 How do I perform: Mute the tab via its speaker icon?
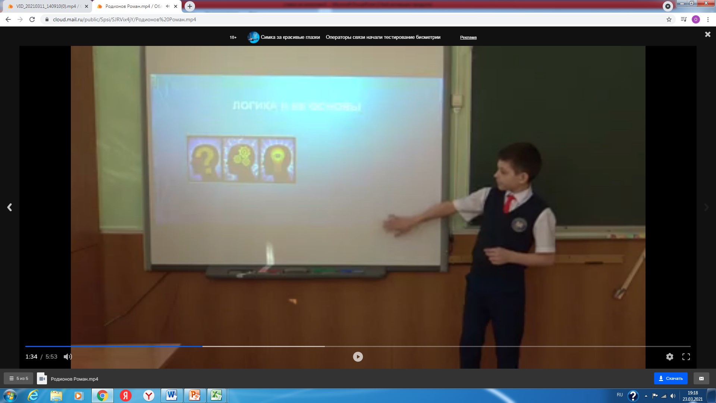(167, 6)
